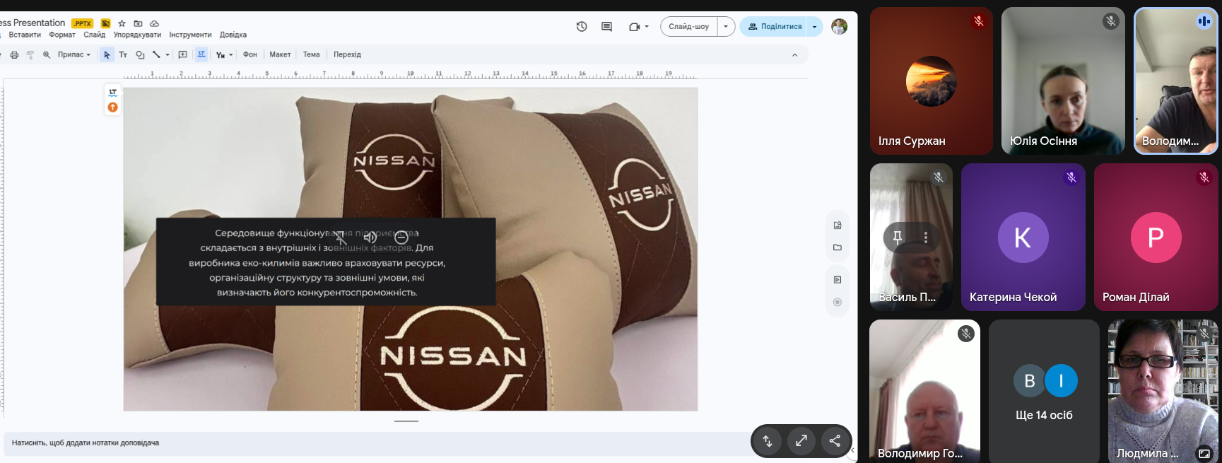Toggle the highlighted text-fit toolbar button
Viewport: 1222px width, 463px height.
click(x=201, y=54)
